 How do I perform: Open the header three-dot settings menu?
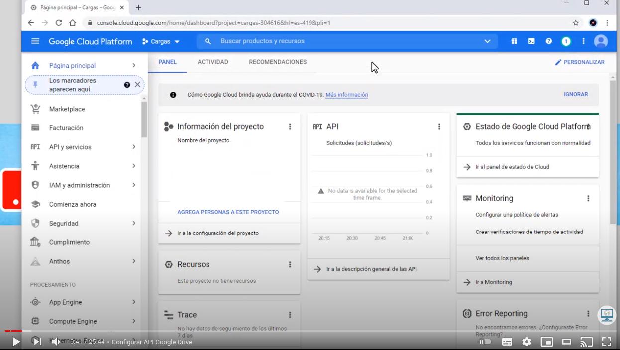click(583, 41)
